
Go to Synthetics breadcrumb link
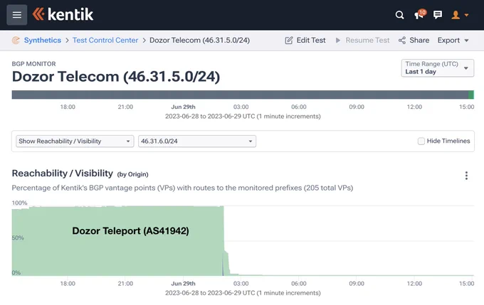(x=43, y=40)
